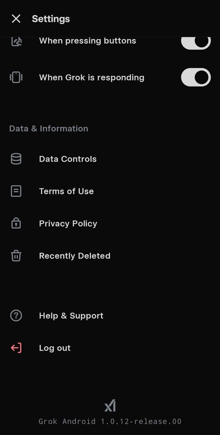Click the red log out arrow icon
This screenshot has height=435, width=220.
(16, 348)
